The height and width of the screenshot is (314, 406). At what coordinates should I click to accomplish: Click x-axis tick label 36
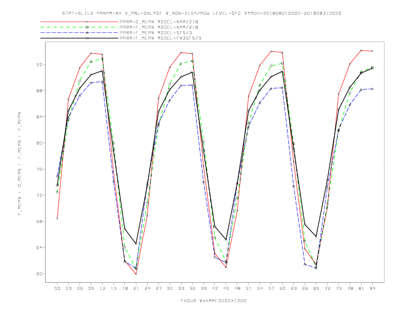(x=192, y=288)
